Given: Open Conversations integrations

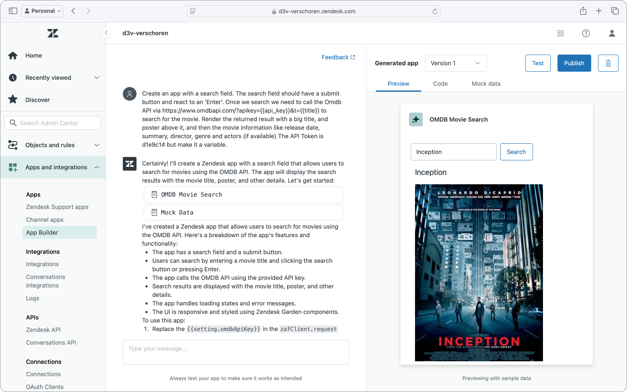Looking at the screenshot, I should [46, 281].
